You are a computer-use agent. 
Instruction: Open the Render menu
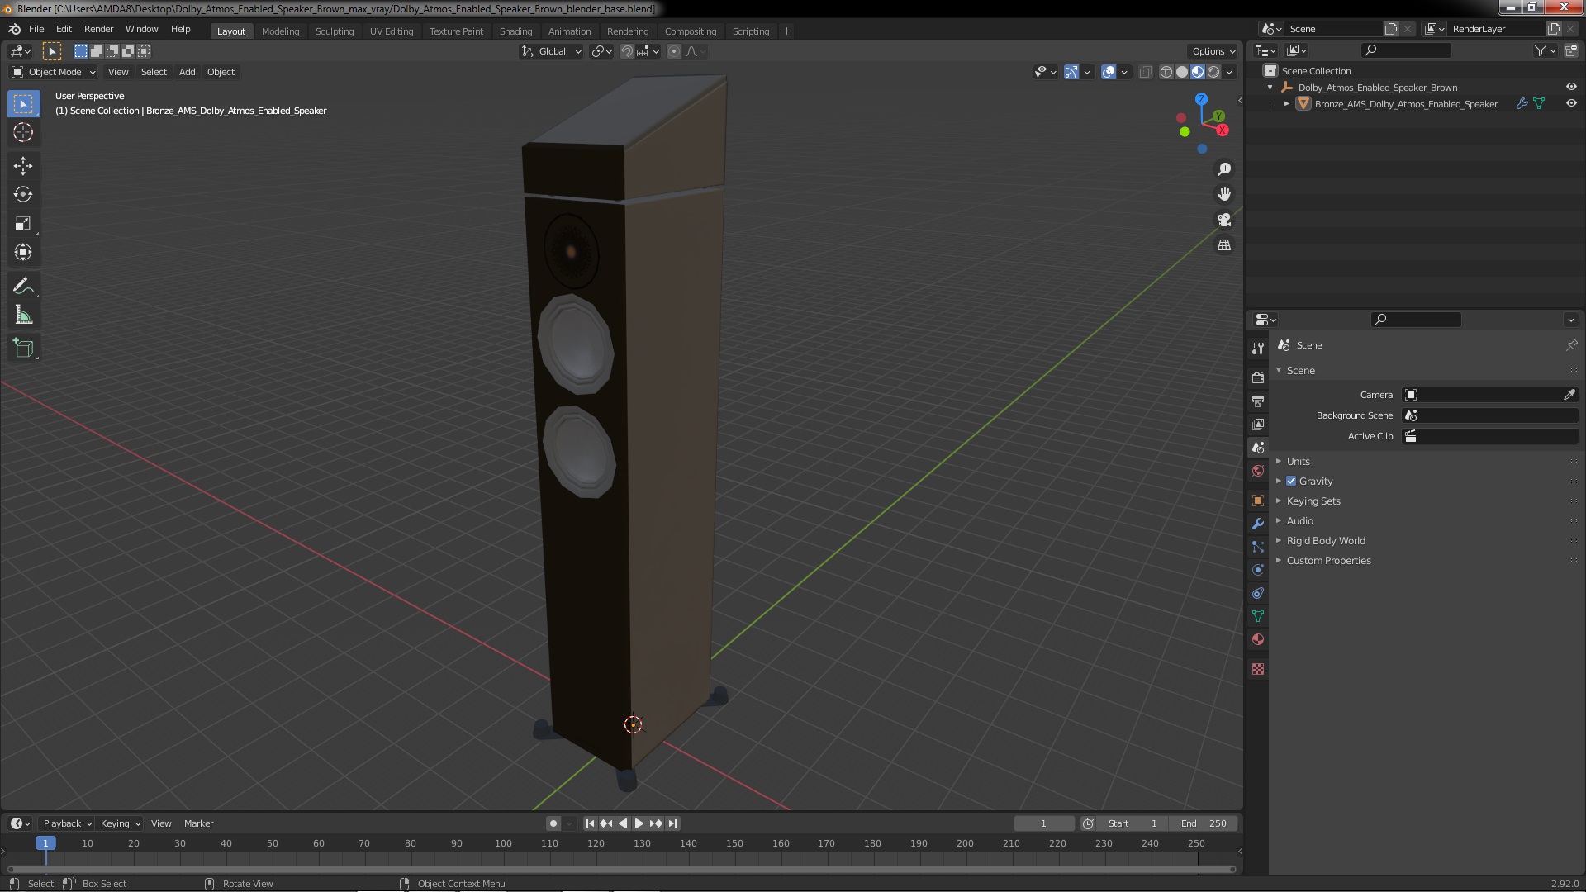(x=98, y=29)
